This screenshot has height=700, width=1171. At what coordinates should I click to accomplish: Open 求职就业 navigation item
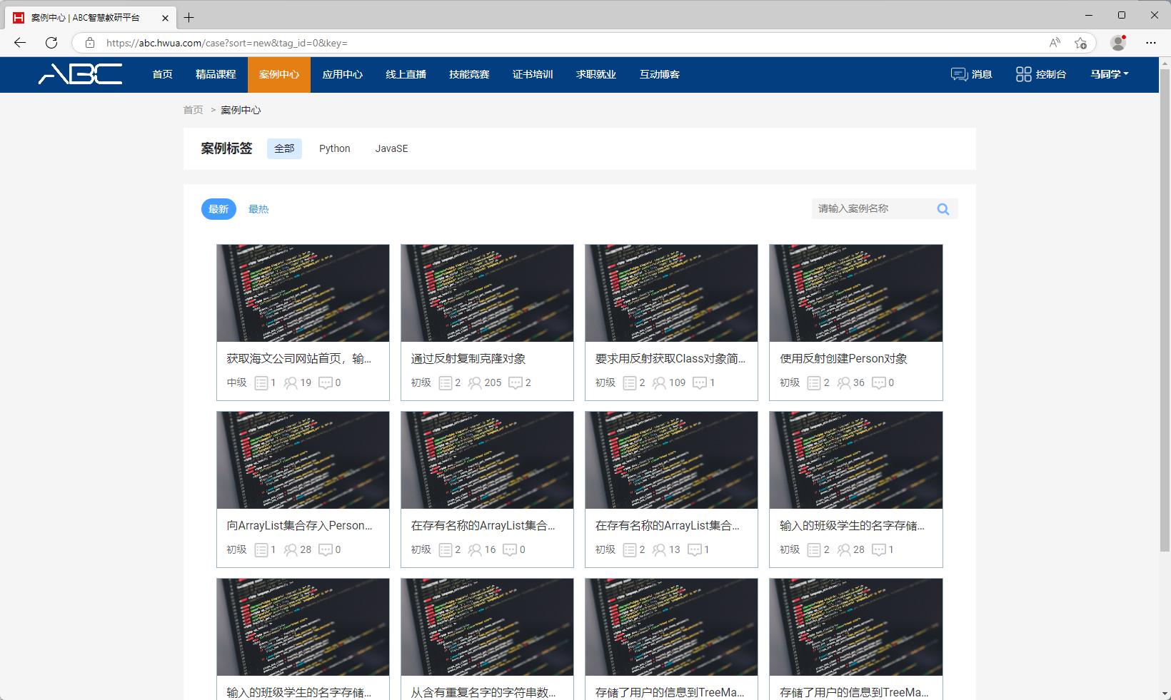(596, 74)
